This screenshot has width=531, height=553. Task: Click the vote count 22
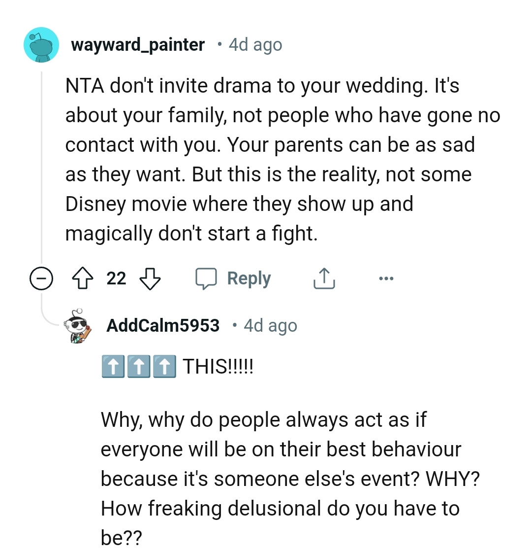[117, 278]
